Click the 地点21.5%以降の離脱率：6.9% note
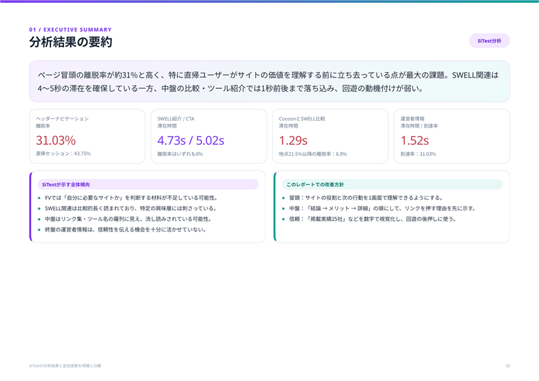Viewport: 539px width, 381px height. pyautogui.click(x=313, y=154)
